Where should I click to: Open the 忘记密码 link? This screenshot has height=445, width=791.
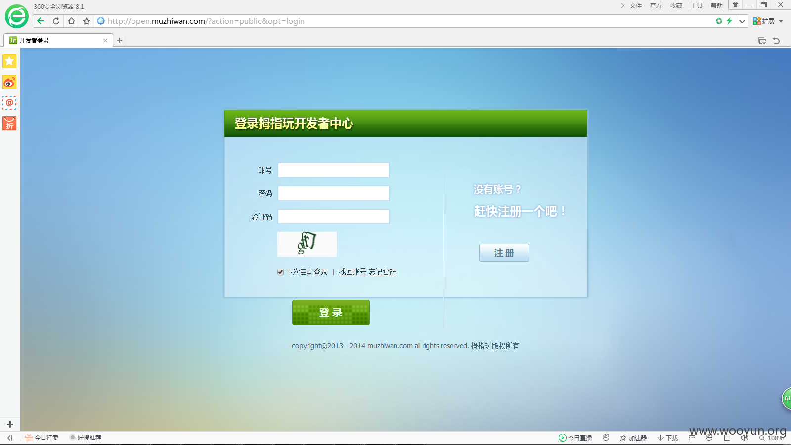pos(382,272)
